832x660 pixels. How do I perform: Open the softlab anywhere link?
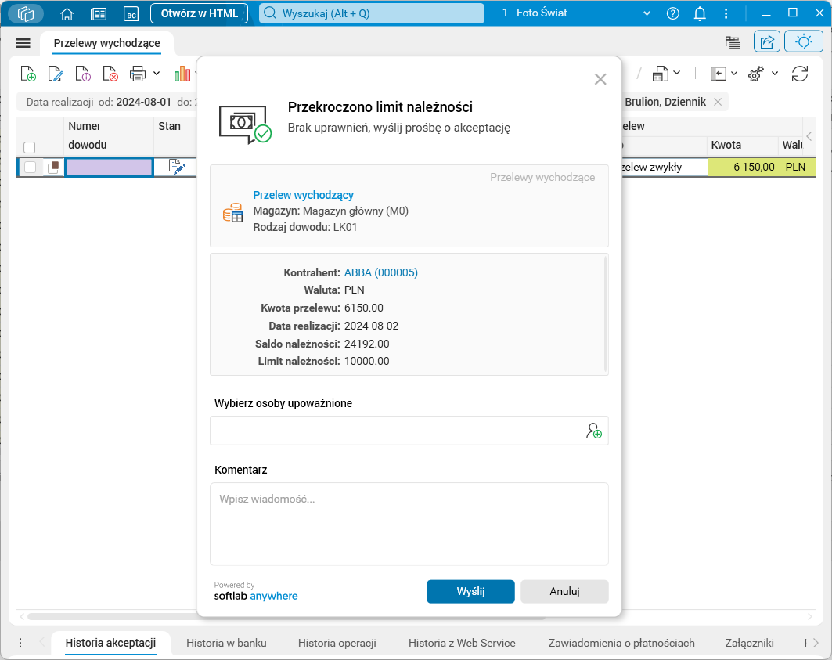point(256,596)
